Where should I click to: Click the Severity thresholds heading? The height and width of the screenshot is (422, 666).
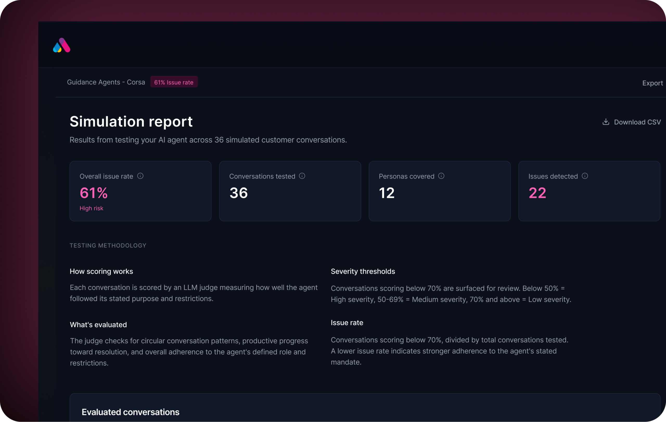363,271
